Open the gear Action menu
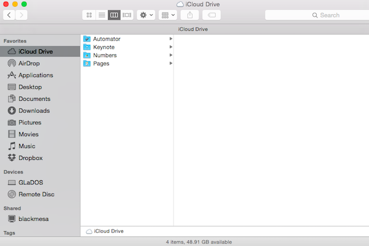 pos(146,15)
